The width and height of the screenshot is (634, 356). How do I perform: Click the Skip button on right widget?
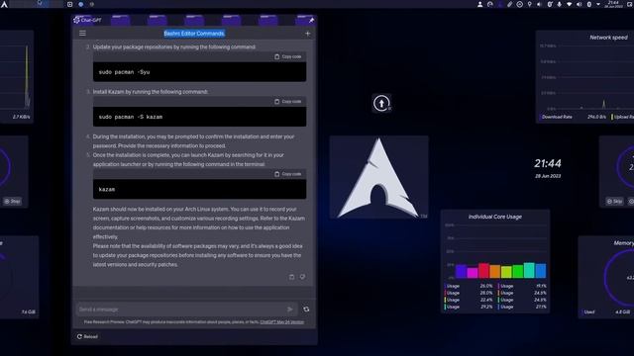pos(614,201)
